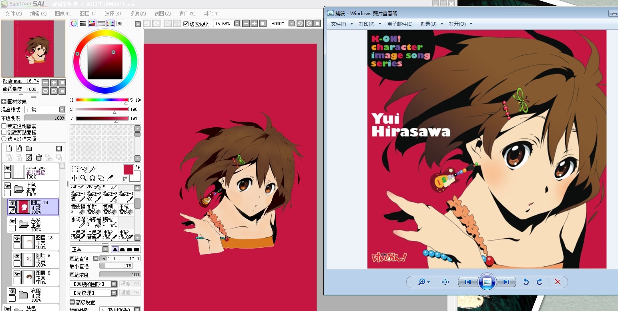The width and height of the screenshot is (618, 311).
Task: Enable 创建剪贴蒙板 clipping mask
Action: 4,132
